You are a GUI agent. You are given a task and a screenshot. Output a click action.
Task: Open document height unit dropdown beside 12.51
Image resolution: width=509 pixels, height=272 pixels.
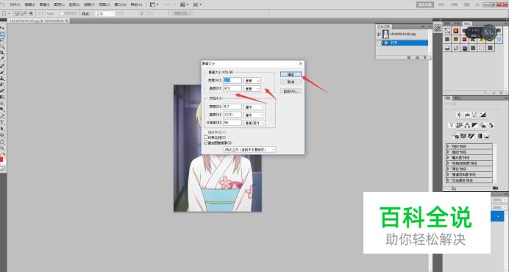pyautogui.click(x=254, y=115)
